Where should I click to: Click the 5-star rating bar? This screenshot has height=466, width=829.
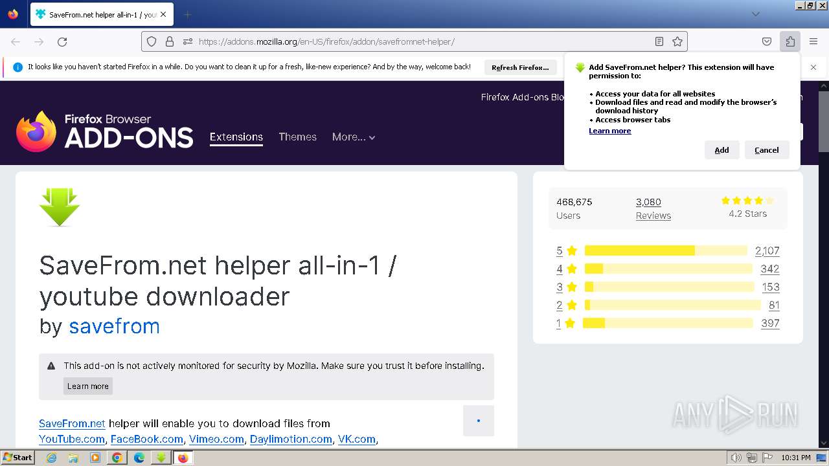[666, 250]
